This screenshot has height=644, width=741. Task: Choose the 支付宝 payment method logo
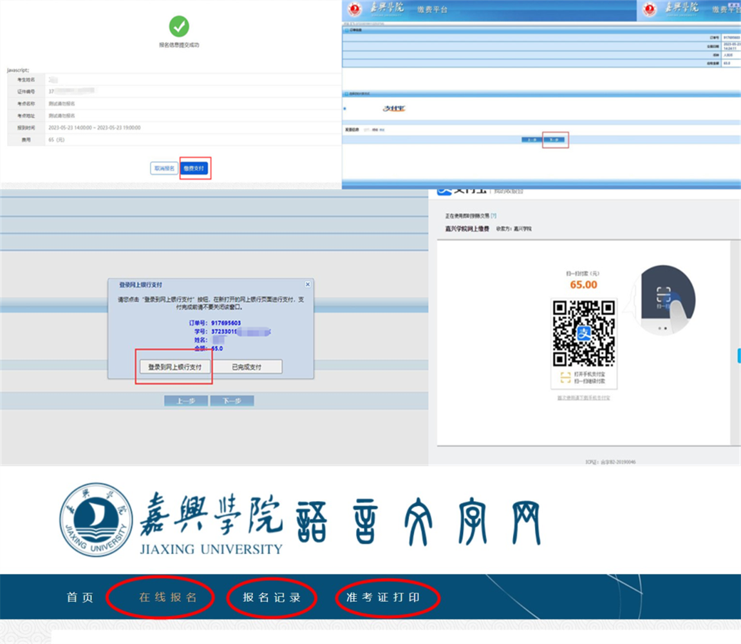pyautogui.click(x=394, y=108)
